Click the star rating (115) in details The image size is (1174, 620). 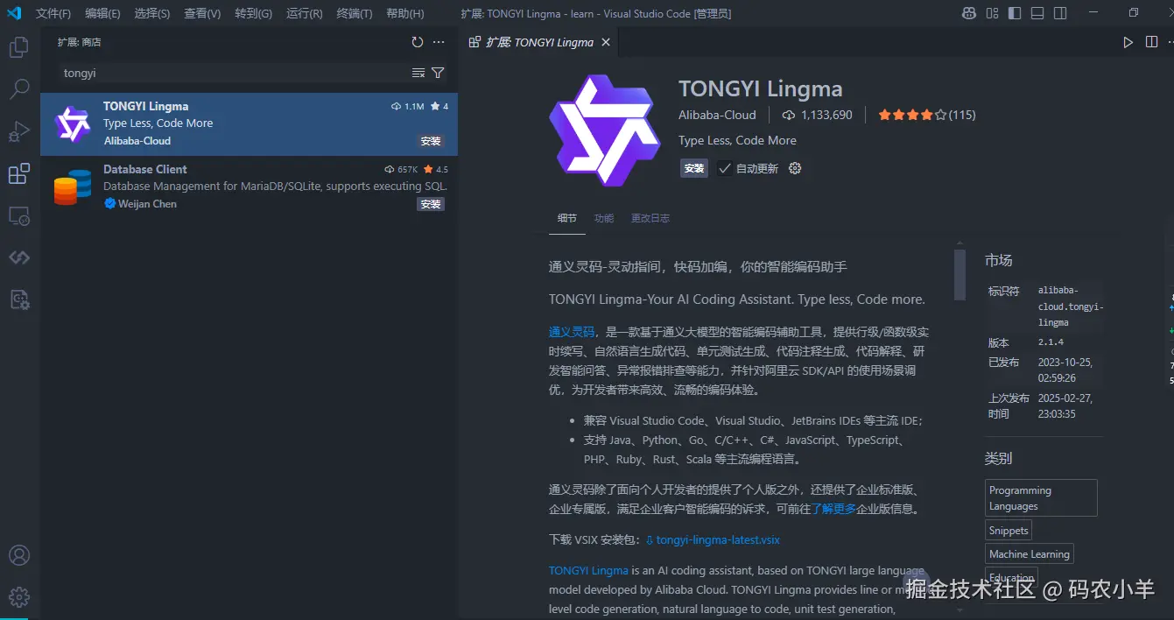[x=927, y=115]
